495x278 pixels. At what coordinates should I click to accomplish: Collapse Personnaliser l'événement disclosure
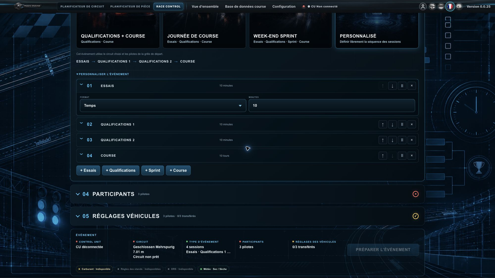pos(103,74)
